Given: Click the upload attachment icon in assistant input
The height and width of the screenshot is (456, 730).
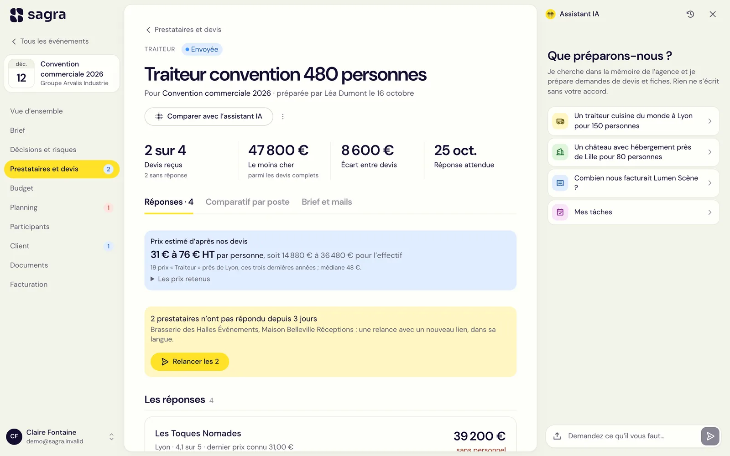Looking at the screenshot, I should coord(557,436).
